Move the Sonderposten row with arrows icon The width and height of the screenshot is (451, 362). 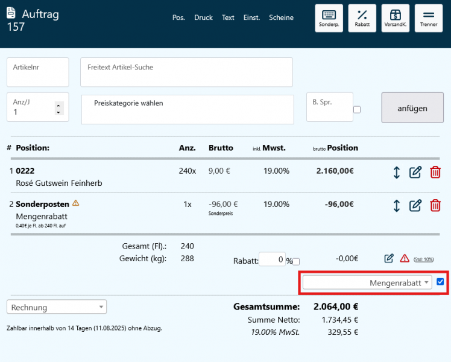(x=396, y=205)
